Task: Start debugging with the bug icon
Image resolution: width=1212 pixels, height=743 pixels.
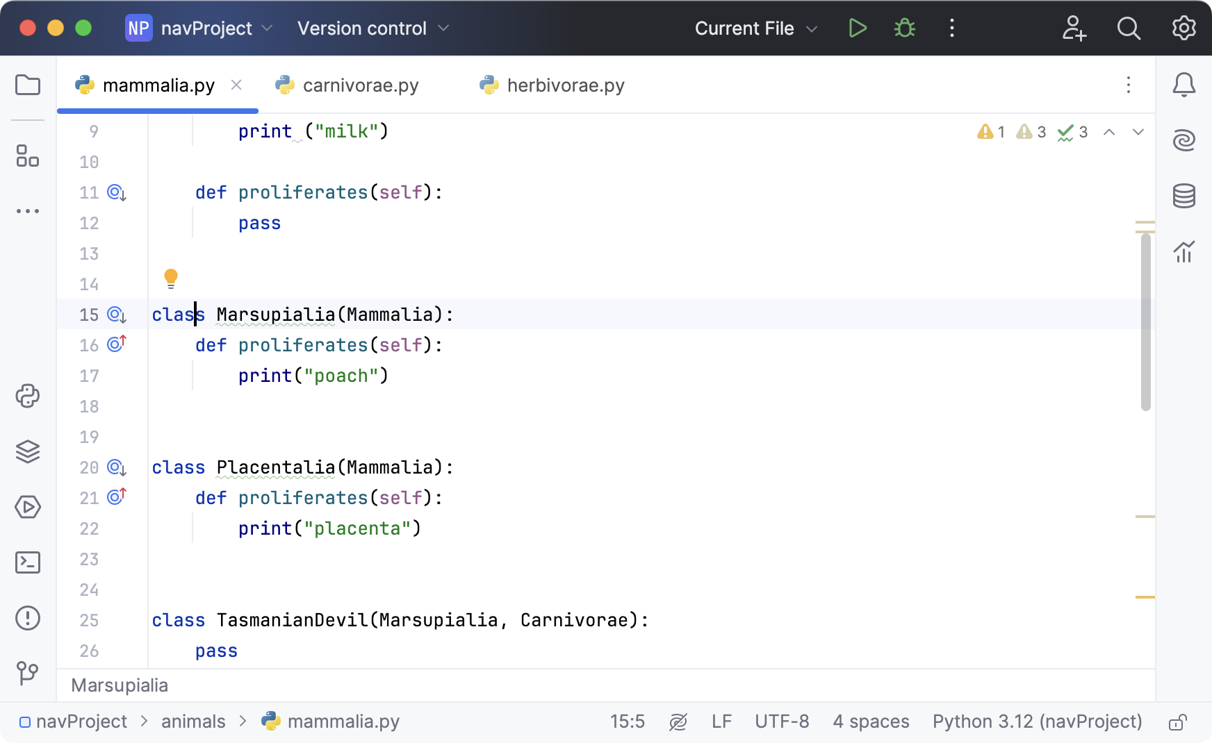Action: click(x=904, y=28)
